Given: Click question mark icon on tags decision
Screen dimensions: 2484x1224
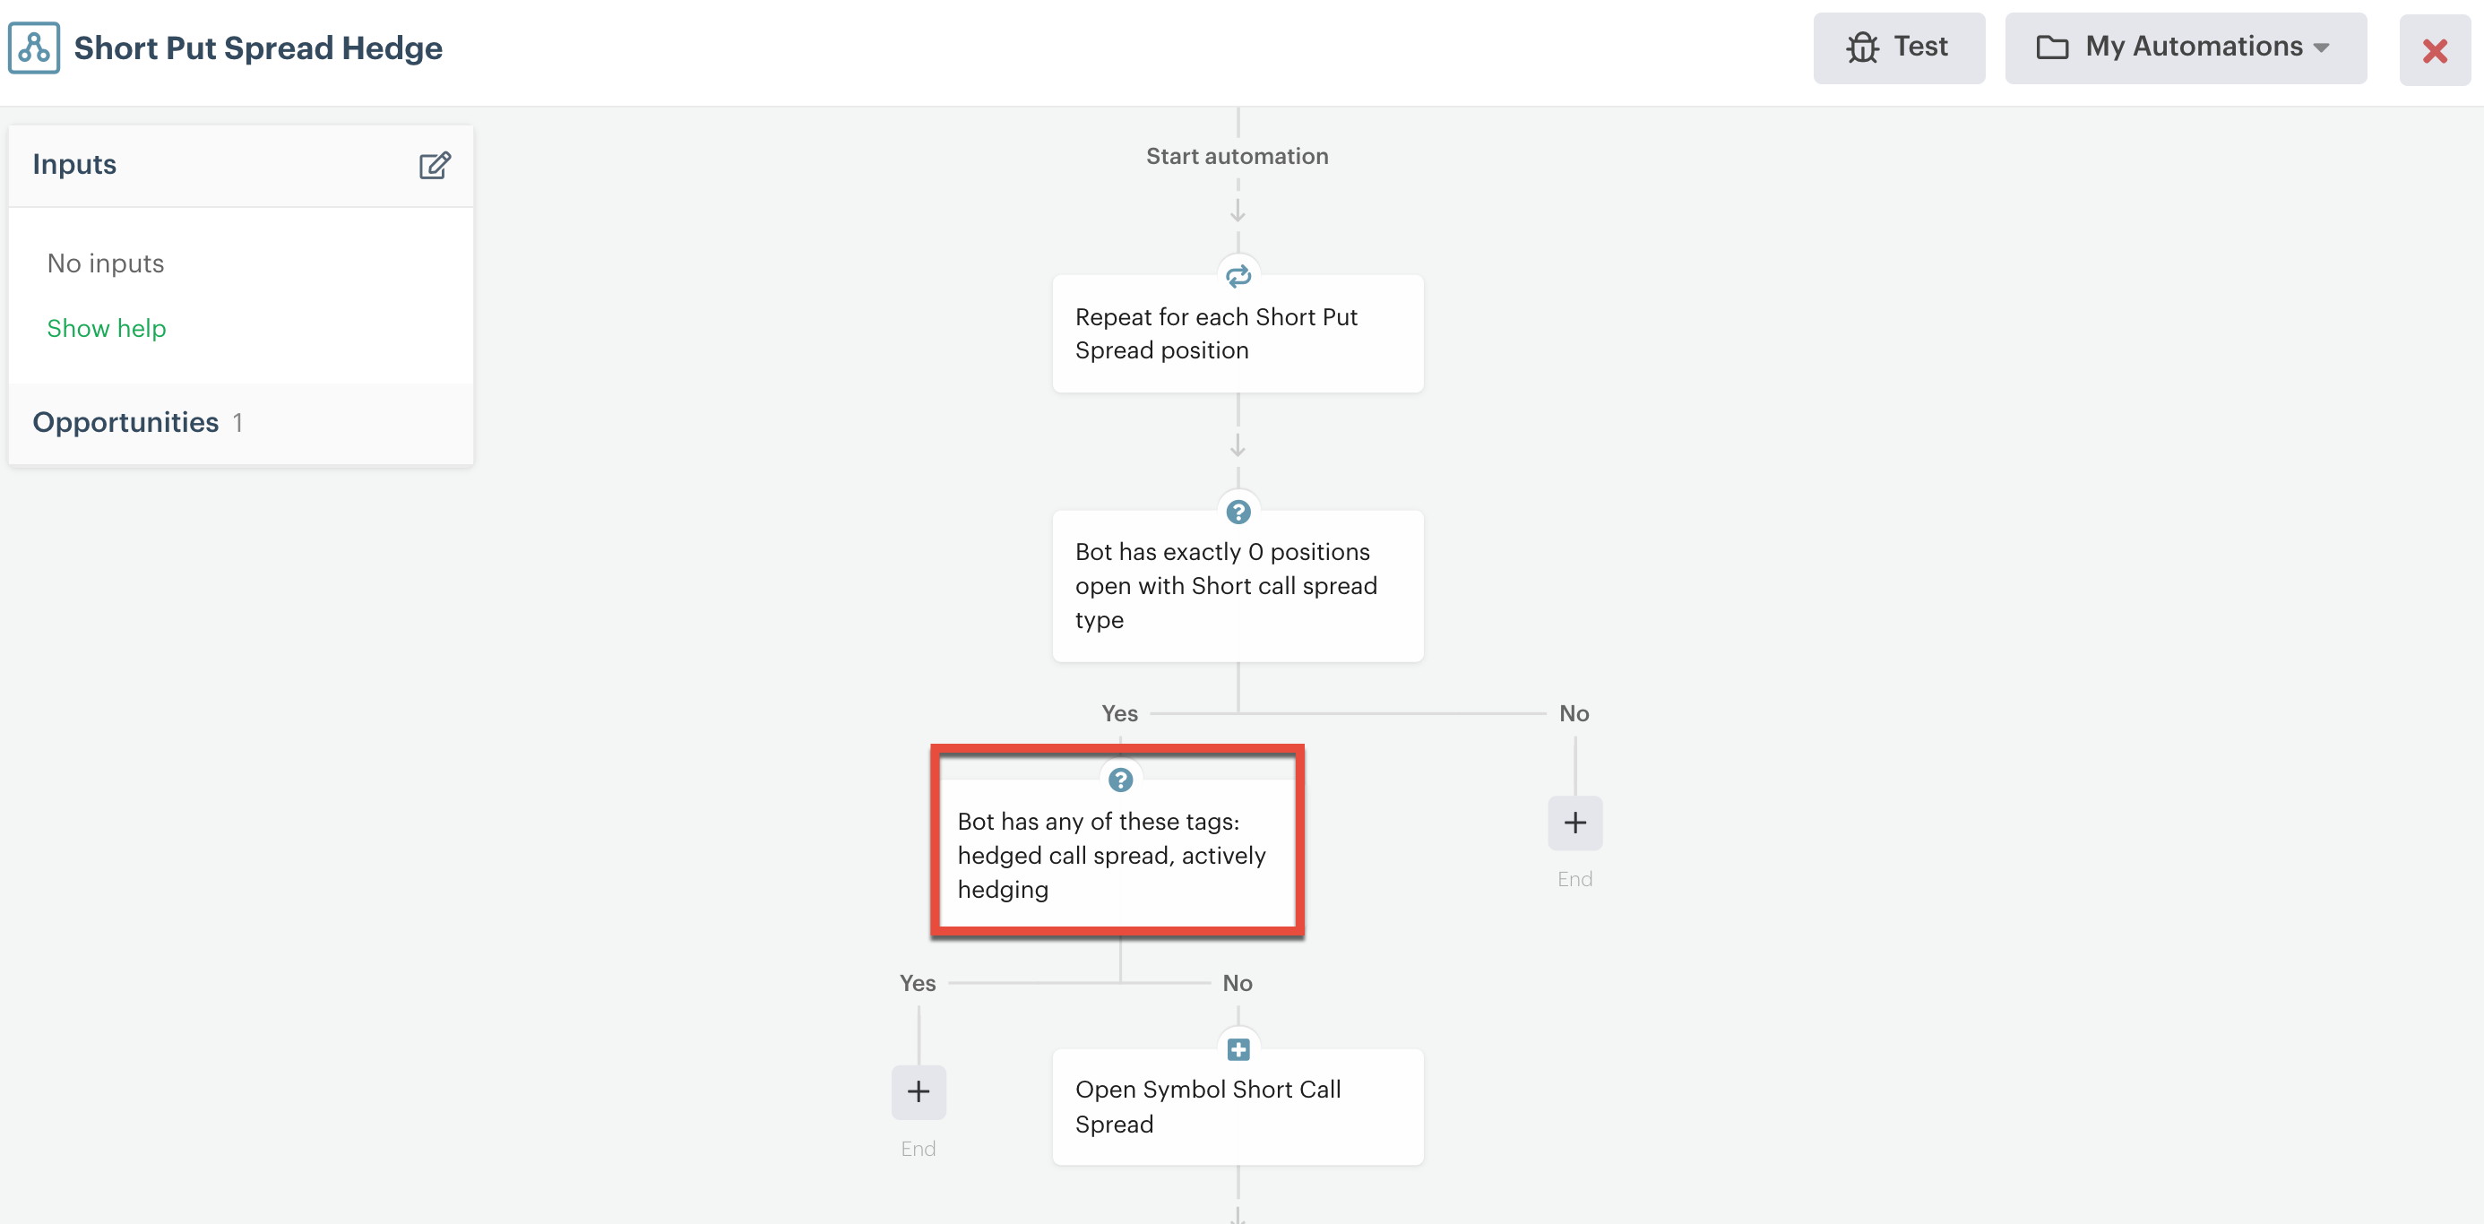Looking at the screenshot, I should 1119,780.
